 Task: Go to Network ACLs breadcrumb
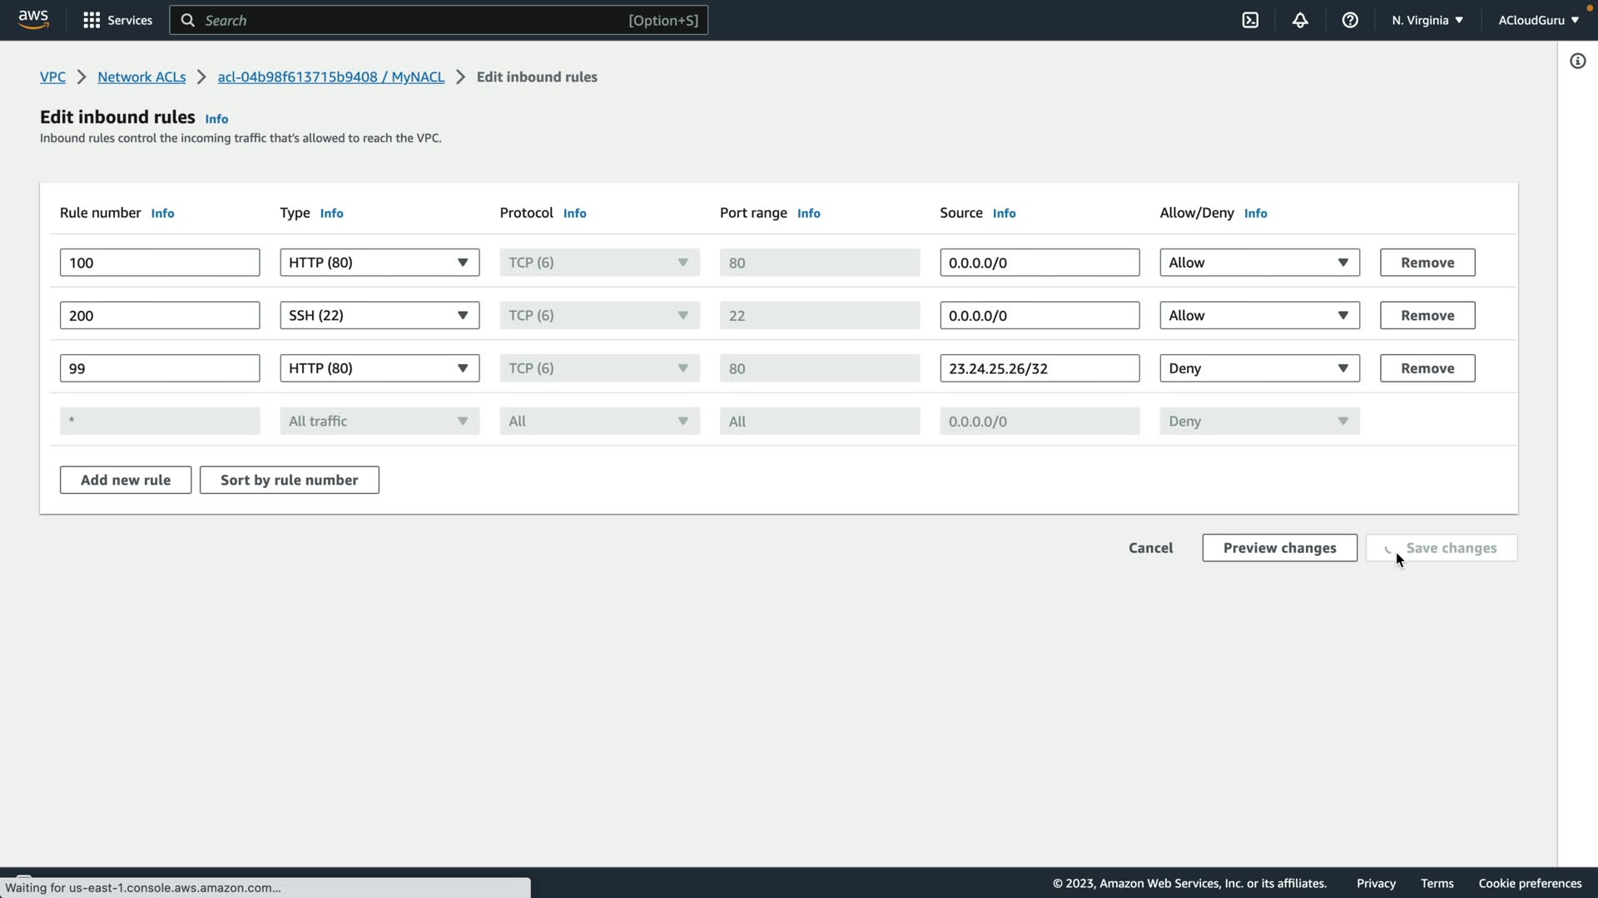coord(141,76)
